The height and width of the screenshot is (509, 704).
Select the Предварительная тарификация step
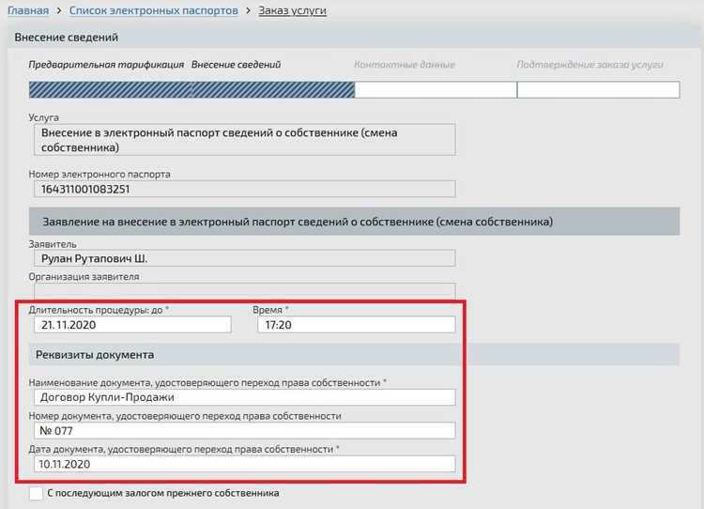coord(106,65)
